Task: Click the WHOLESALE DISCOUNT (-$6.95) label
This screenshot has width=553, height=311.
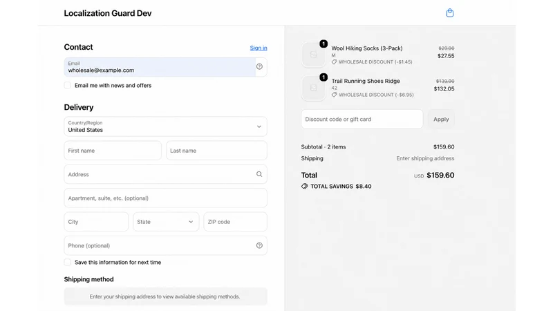Action: coord(376,95)
